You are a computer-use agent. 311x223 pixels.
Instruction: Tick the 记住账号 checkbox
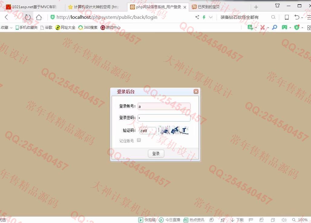pyautogui.click(x=139, y=140)
